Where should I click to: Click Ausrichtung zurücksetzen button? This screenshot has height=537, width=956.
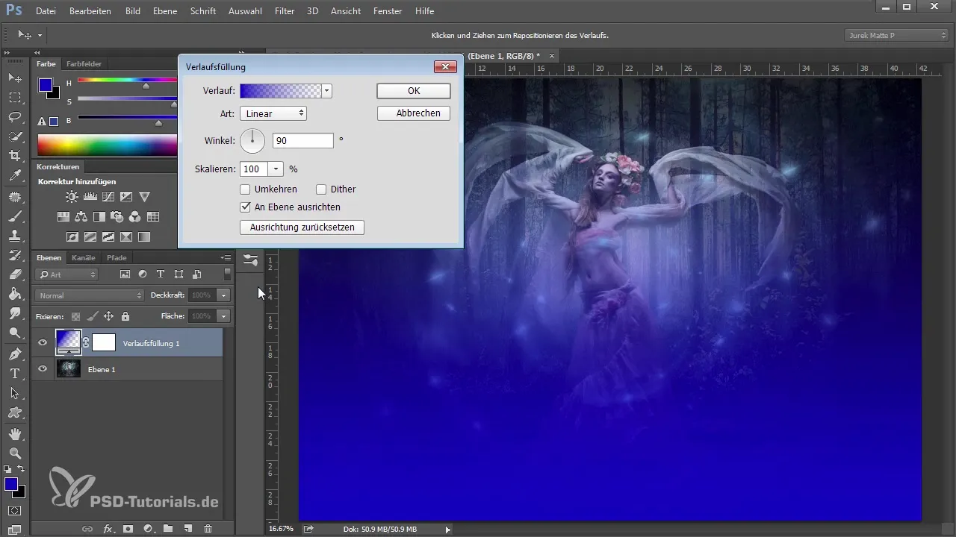pyautogui.click(x=302, y=227)
